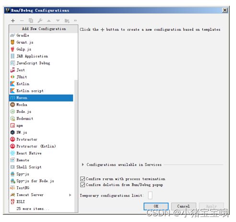Choose Protractor (Kotlin) from the list

pos(41,146)
